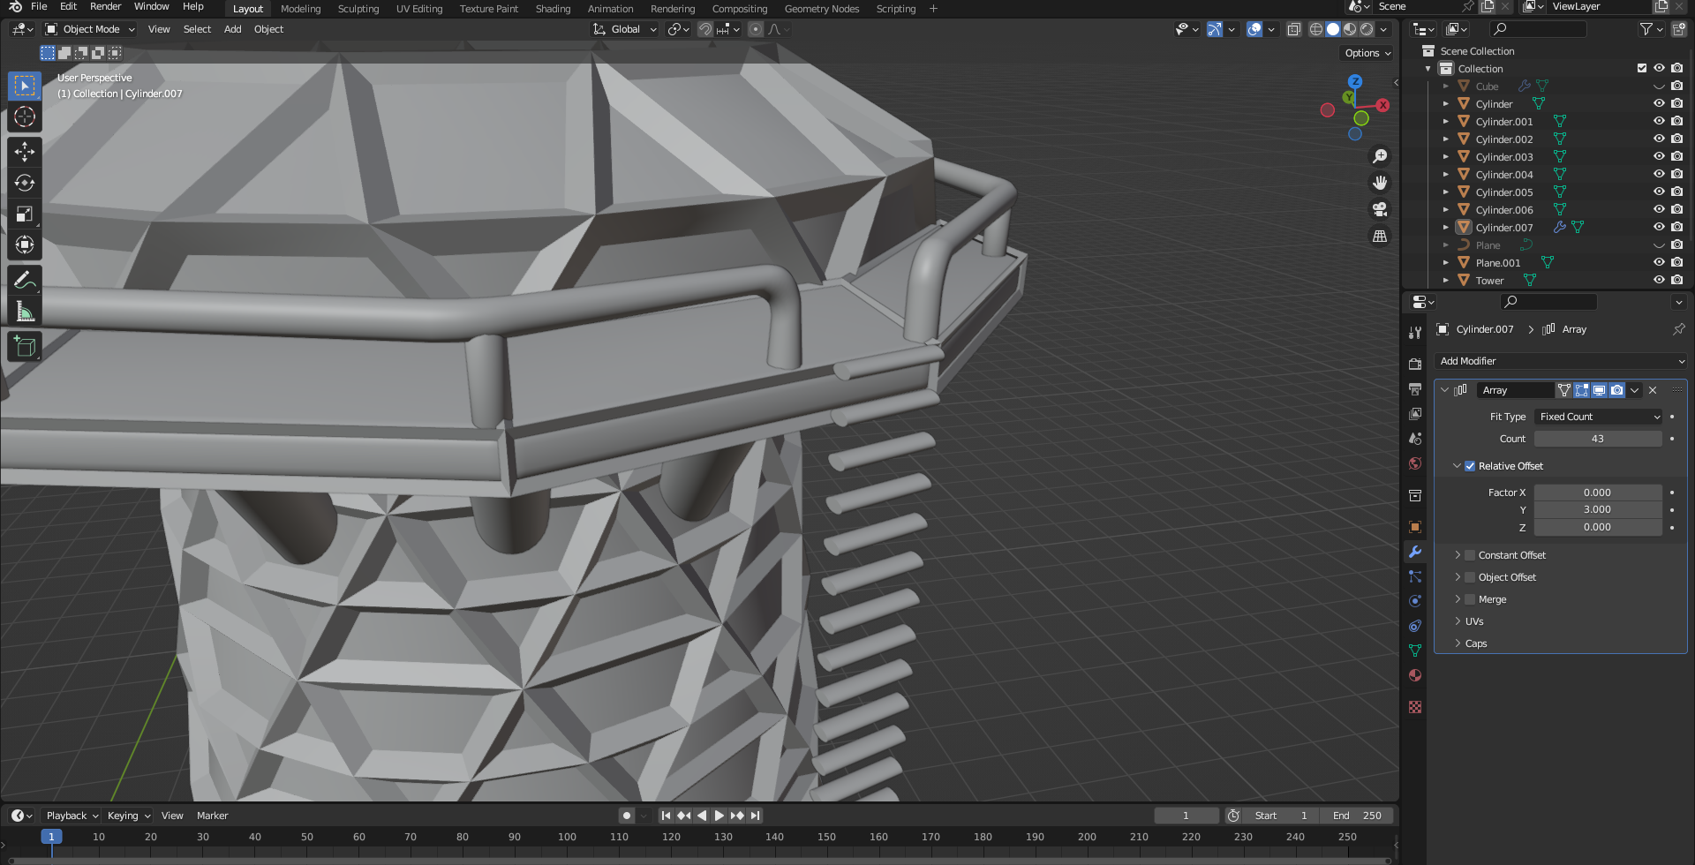Switch perspective/orthographic grid icon

pyautogui.click(x=1379, y=236)
